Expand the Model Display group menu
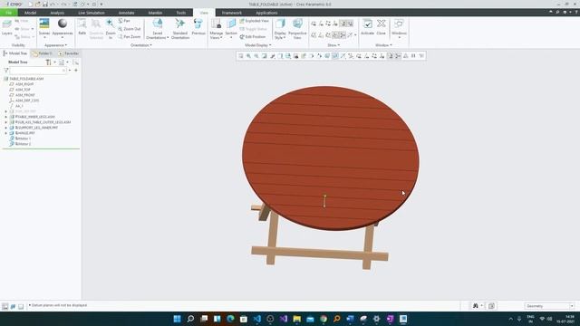 [x=257, y=45]
